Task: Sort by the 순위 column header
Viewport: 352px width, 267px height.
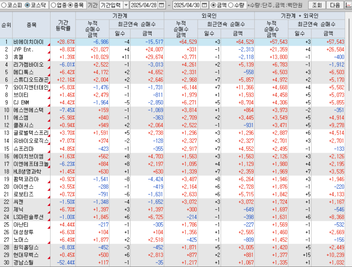Action: (x=6, y=25)
